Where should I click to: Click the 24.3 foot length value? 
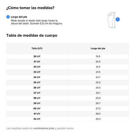[98, 88]
